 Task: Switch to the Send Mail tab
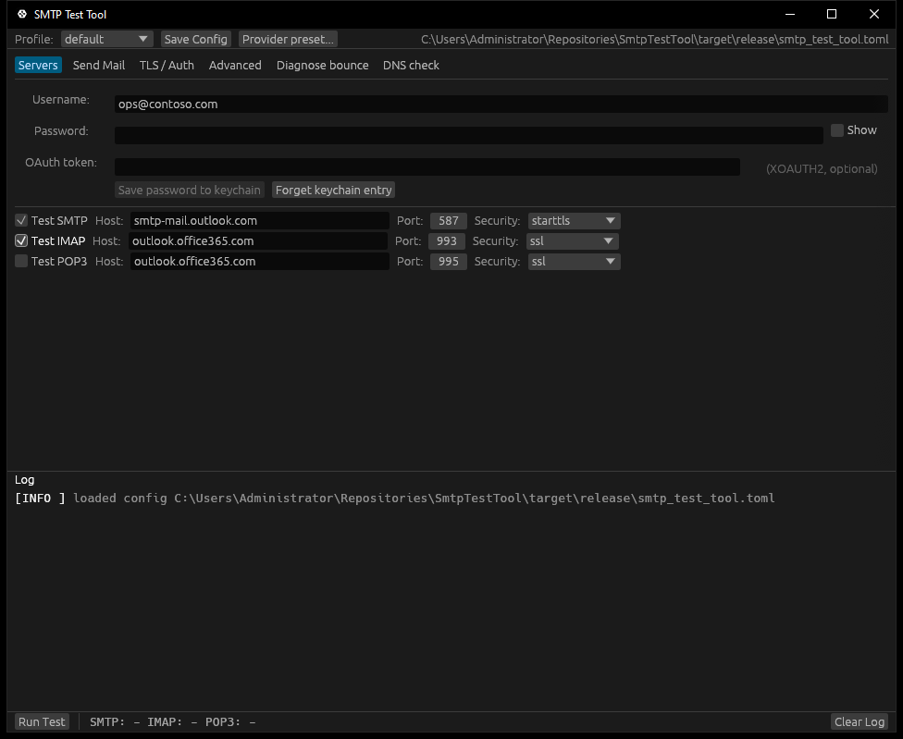pos(98,65)
